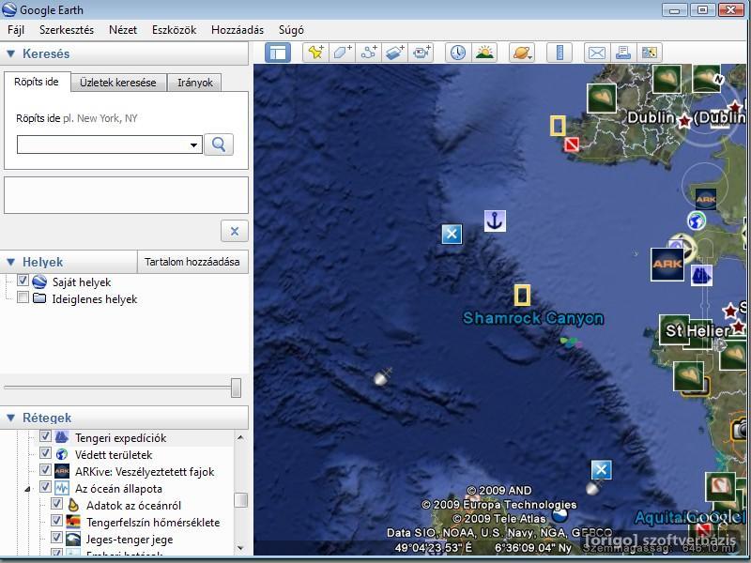Uncheck the Saját helyek checkbox
The height and width of the screenshot is (563, 751).
(23, 280)
